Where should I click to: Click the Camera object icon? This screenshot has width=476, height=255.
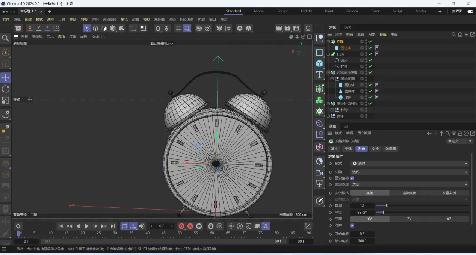[319, 172]
